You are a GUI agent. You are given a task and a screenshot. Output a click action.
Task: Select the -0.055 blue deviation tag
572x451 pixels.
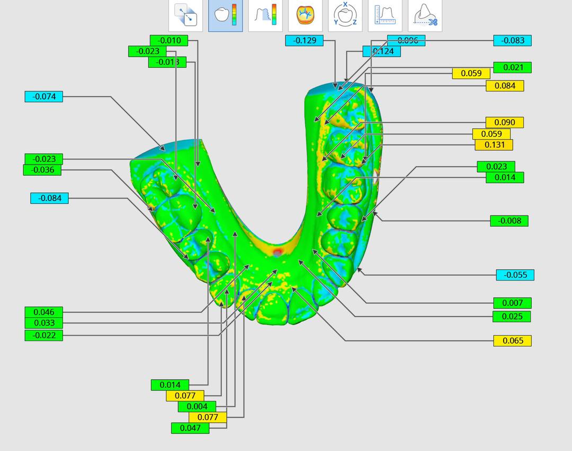click(x=515, y=275)
